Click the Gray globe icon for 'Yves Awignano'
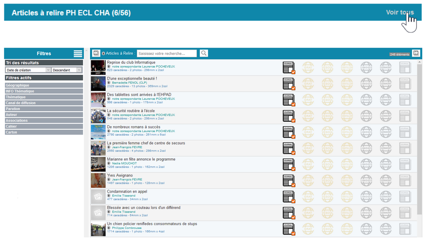The height and width of the screenshot is (245, 429). tap(308, 180)
